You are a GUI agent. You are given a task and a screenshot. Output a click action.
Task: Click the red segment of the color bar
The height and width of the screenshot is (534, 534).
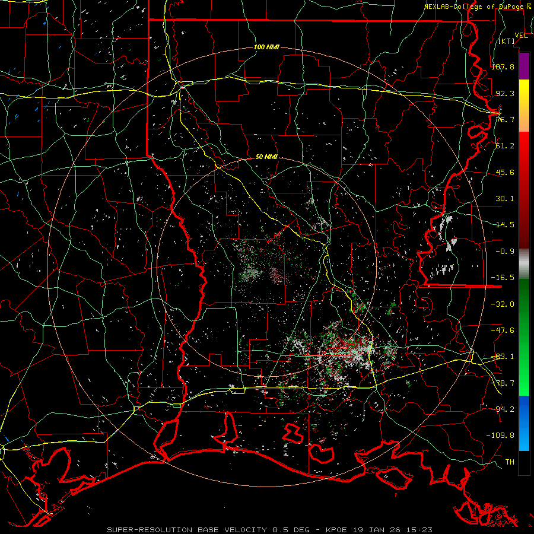(x=524, y=190)
